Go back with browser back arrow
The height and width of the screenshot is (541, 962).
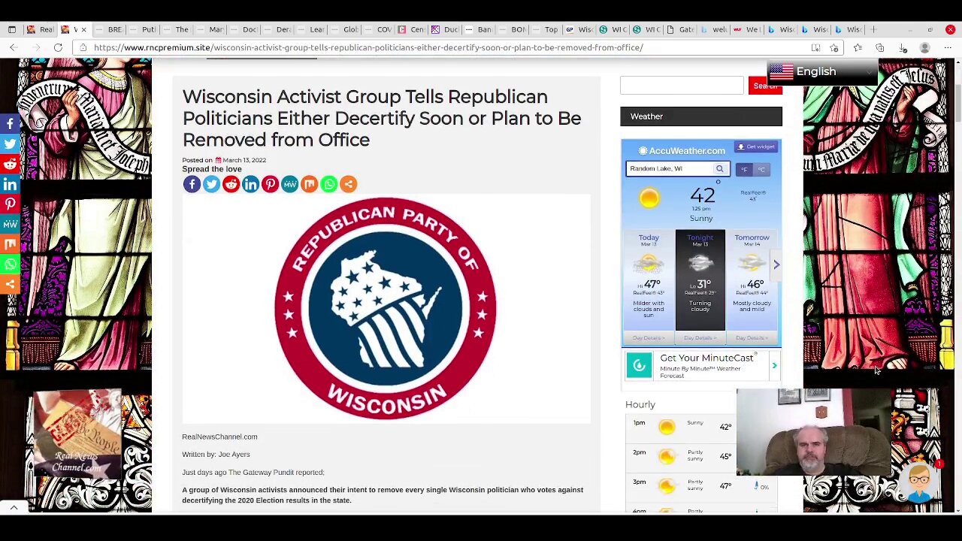tap(14, 47)
